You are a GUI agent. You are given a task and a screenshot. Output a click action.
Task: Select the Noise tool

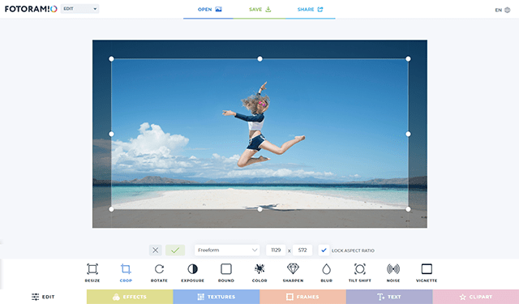[393, 272]
